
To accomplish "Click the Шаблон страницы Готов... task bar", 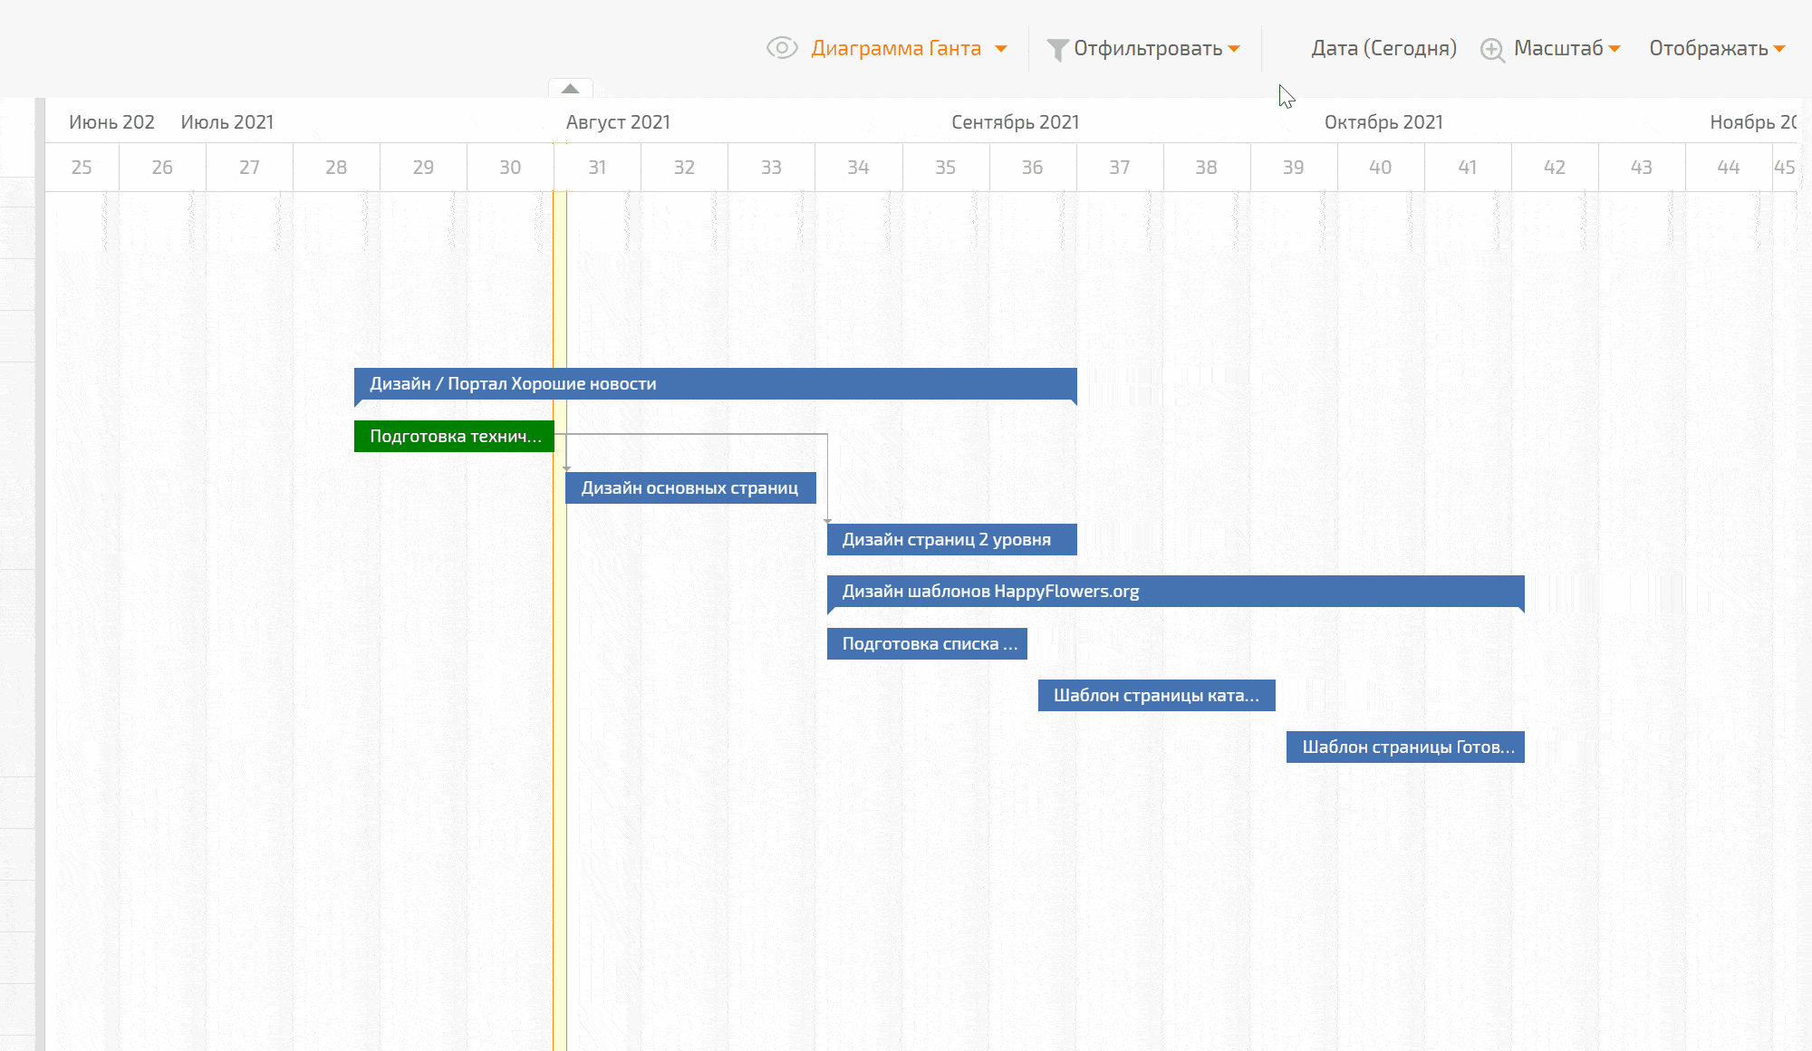I will tap(1404, 747).
